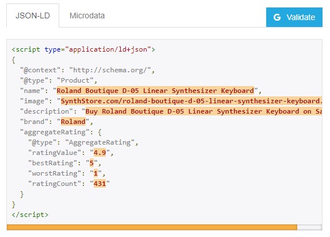Click the horizontal scrollbar under the code

(152, 227)
